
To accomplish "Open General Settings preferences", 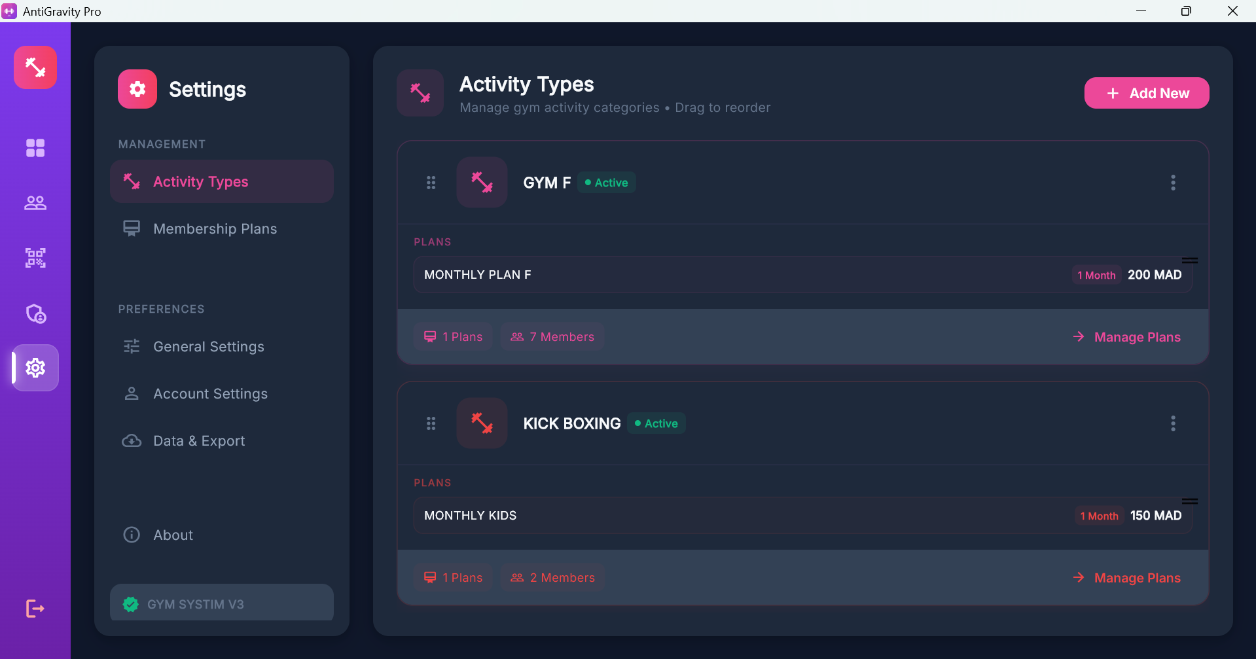I will (208, 347).
